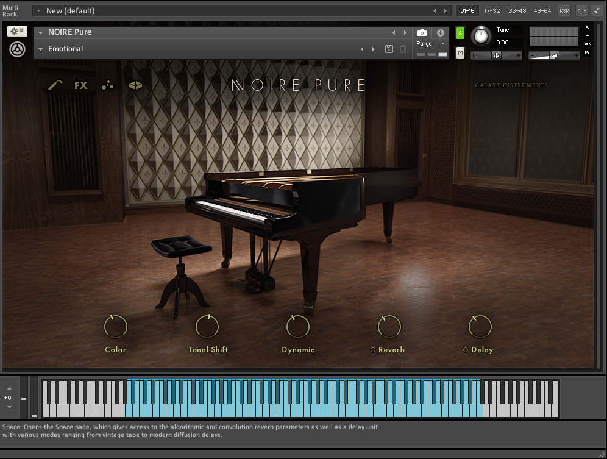Go to the snapshot before Emotional
This screenshot has width=607, height=459.
point(362,49)
